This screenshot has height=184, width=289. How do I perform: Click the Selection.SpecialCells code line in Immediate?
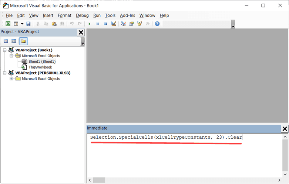click(x=166, y=138)
